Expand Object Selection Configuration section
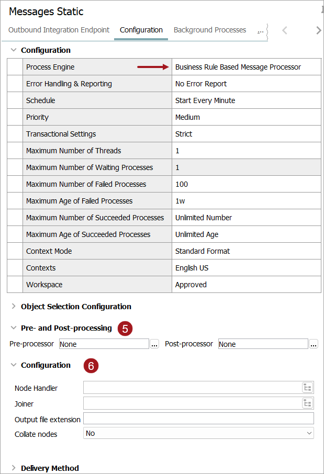 14,307
